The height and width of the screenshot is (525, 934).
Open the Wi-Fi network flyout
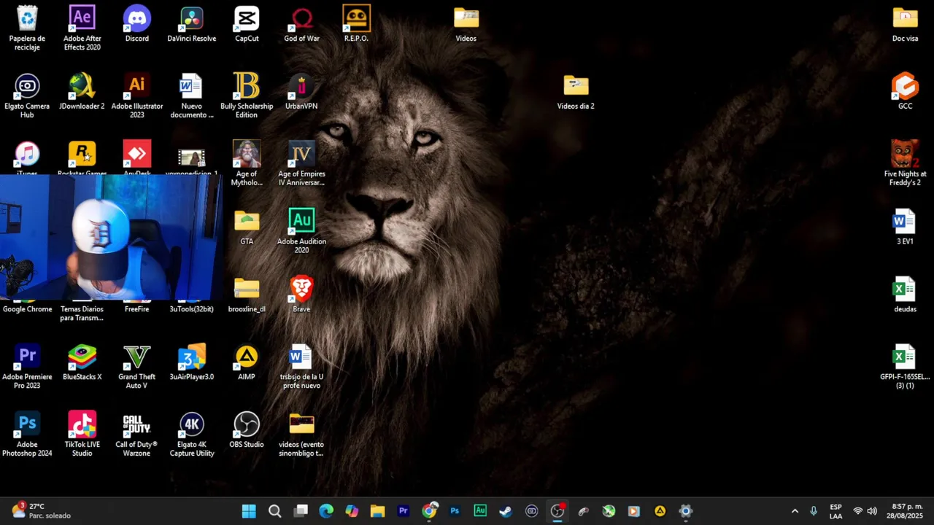858,511
